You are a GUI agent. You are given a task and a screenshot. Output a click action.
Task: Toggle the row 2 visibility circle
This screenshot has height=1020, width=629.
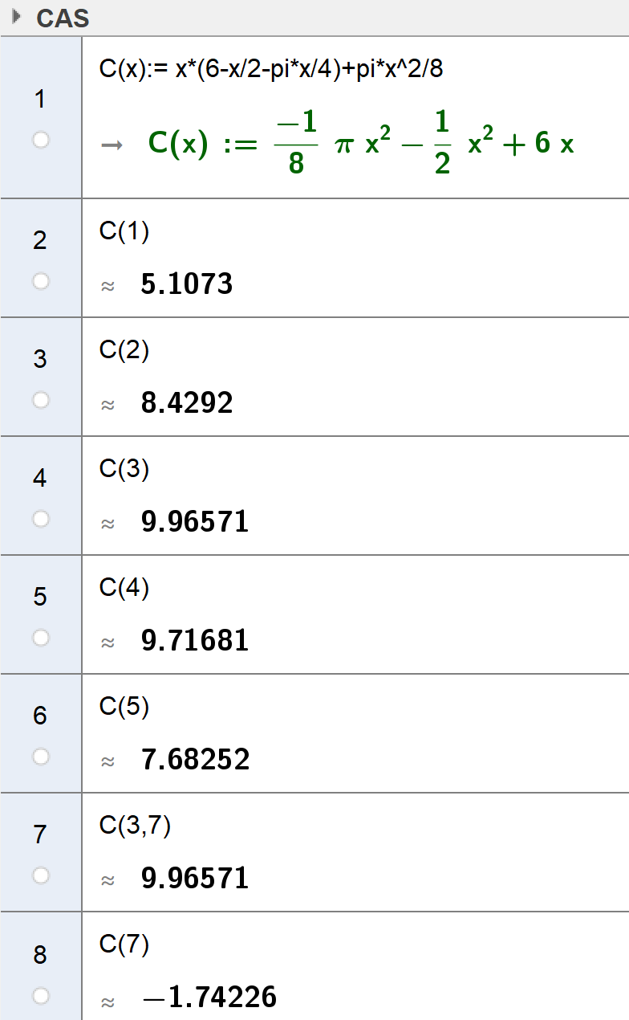[x=41, y=281]
